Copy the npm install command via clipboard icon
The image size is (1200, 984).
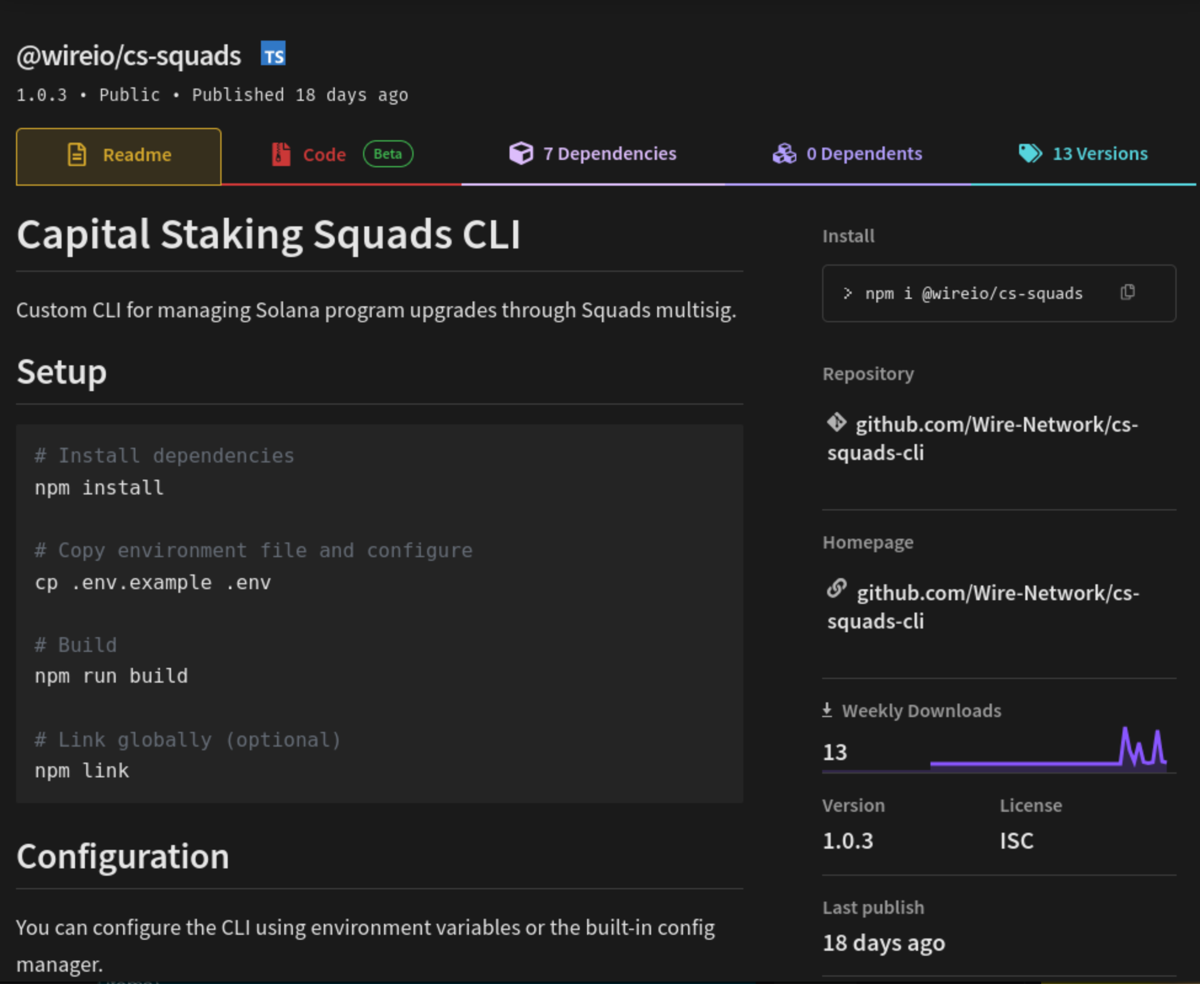pos(1128,293)
